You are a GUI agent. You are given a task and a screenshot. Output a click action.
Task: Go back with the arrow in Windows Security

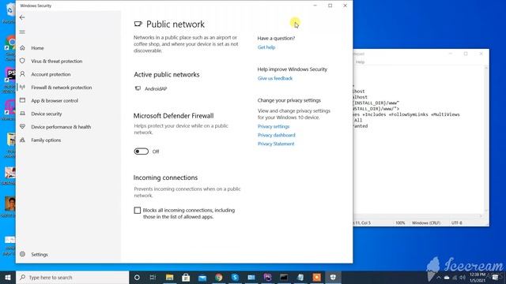(x=22, y=17)
